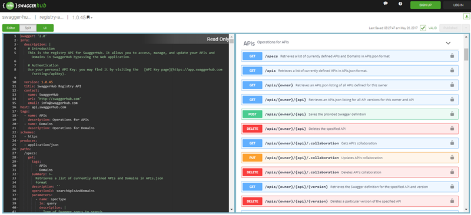Open dropdown arrow beside Published button
Viewport: 471px width, 215px height.
point(466,28)
